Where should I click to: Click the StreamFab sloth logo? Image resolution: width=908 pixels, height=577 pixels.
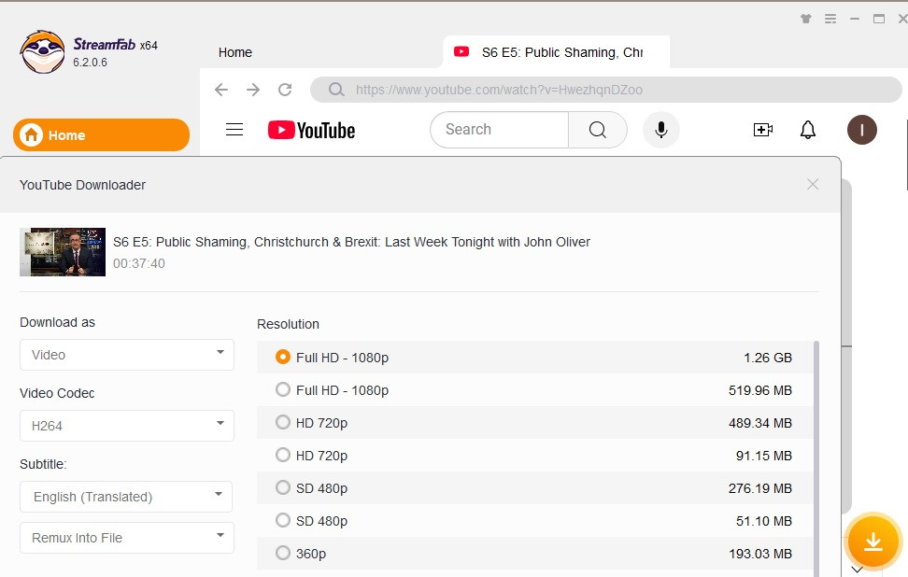[x=42, y=52]
